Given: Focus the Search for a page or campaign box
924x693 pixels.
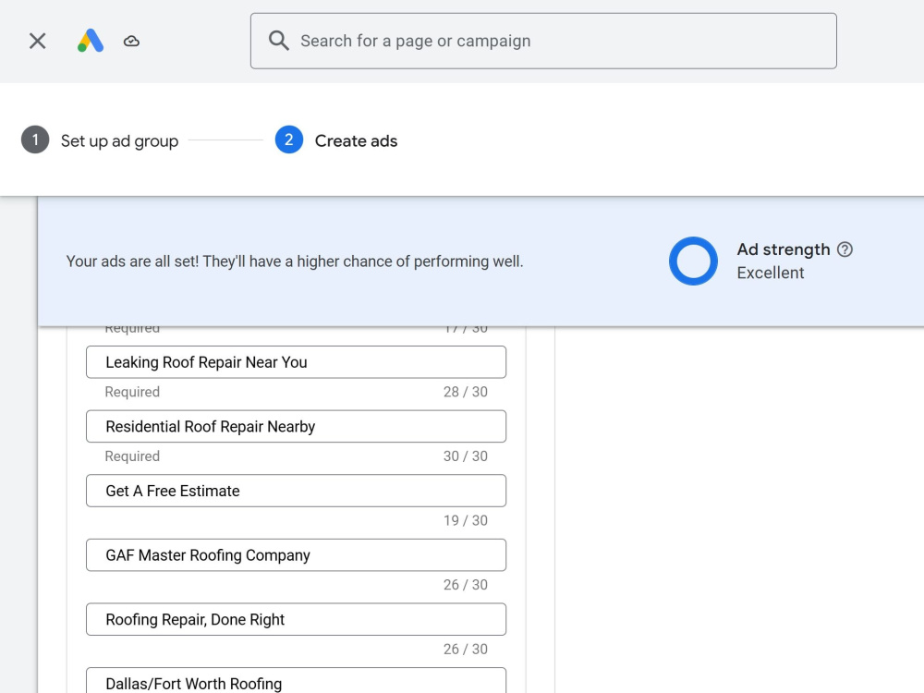Looking at the screenshot, I should (543, 41).
